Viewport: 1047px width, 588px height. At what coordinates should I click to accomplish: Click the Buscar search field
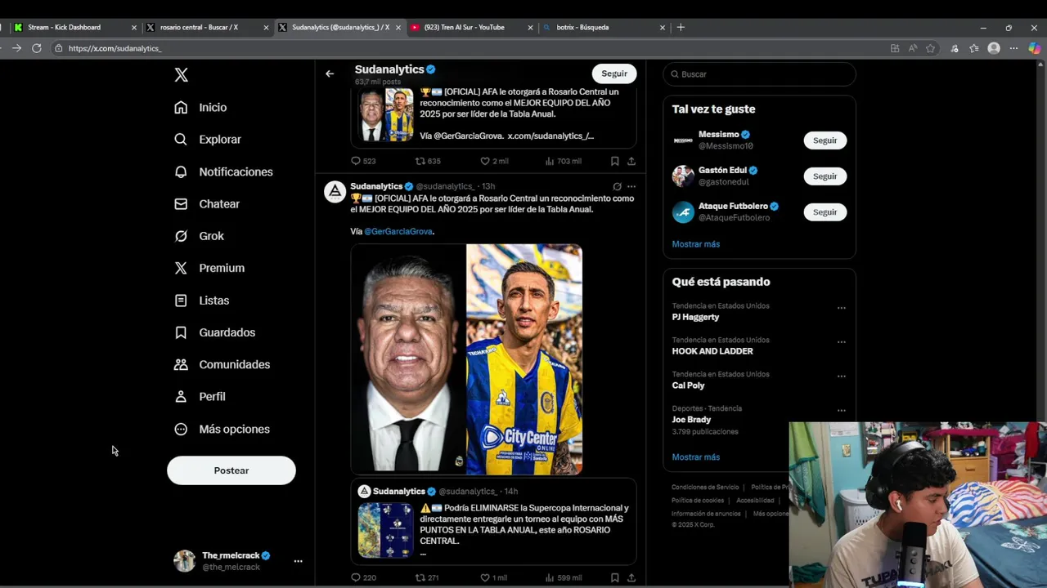coord(759,73)
